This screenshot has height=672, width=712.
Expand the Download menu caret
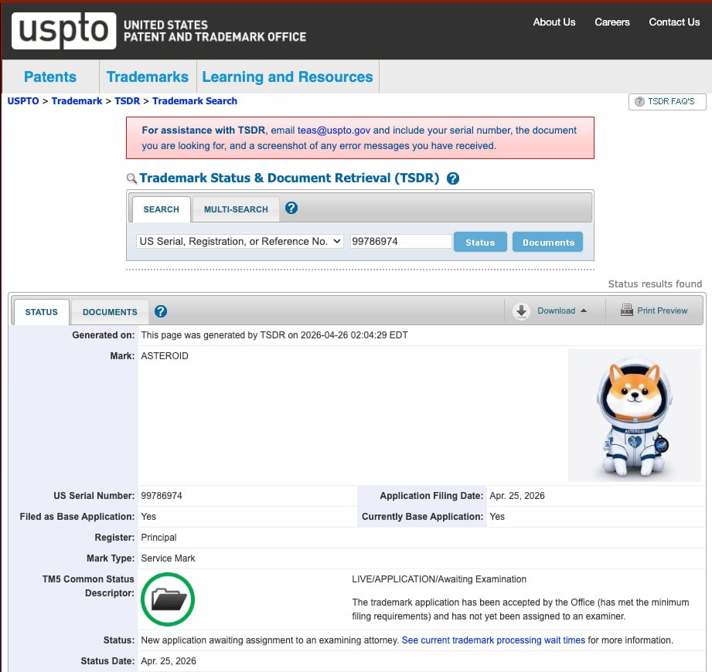[x=584, y=311]
